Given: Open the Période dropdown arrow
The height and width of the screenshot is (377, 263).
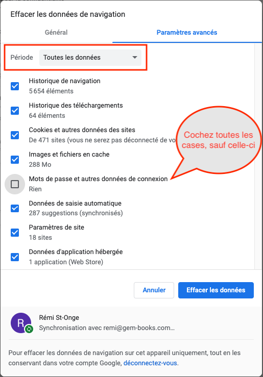Looking at the screenshot, I should coord(135,58).
